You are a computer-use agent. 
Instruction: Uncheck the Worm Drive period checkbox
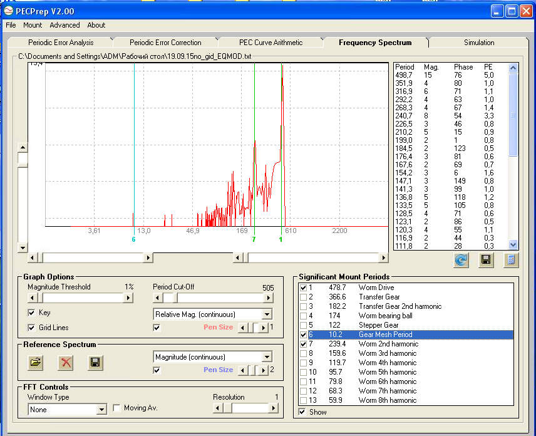[x=303, y=288]
